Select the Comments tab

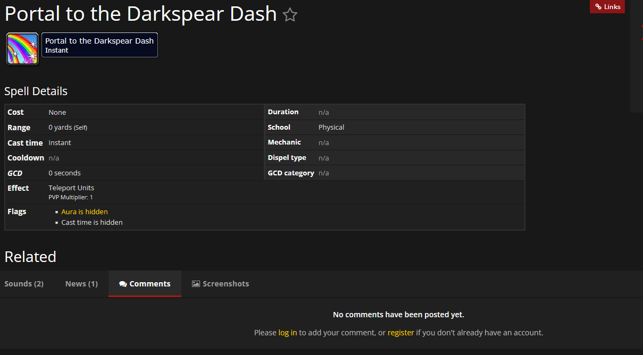145,284
